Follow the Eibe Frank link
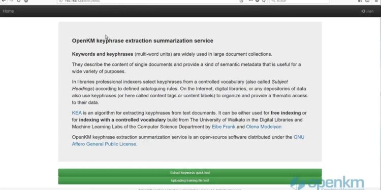The height and width of the screenshot is (190, 381). (x=224, y=127)
